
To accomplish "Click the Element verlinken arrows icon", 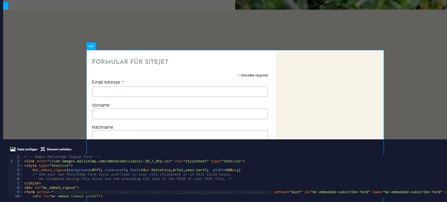I will (x=43, y=149).
